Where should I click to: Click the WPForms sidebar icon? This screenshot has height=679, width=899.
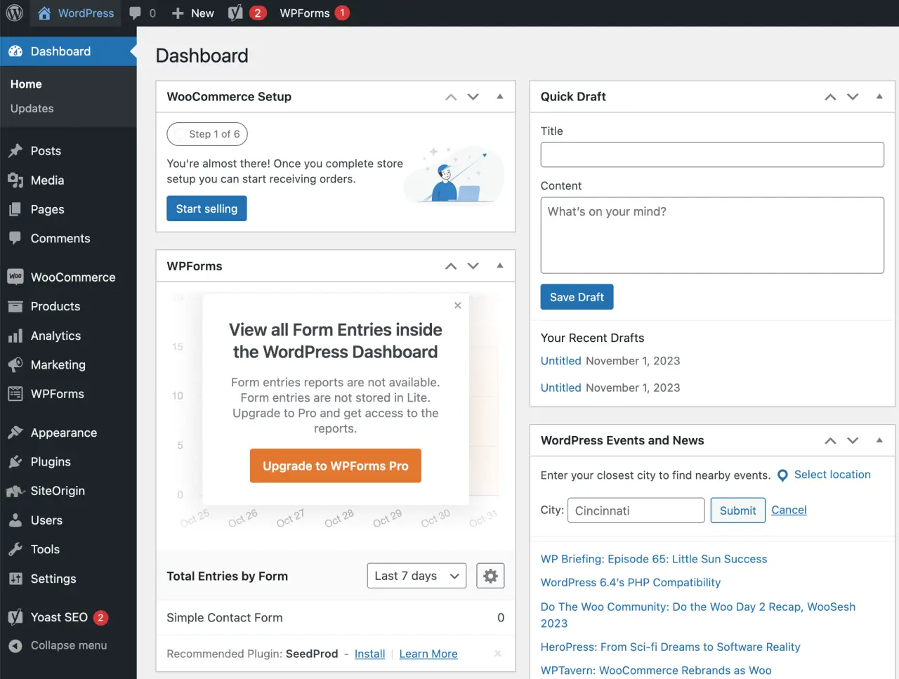tap(15, 394)
